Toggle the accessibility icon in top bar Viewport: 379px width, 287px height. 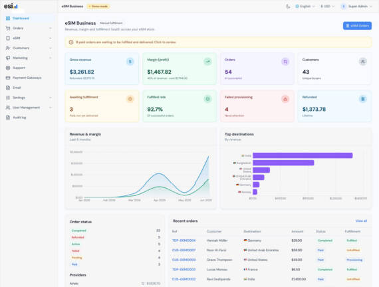288,7
